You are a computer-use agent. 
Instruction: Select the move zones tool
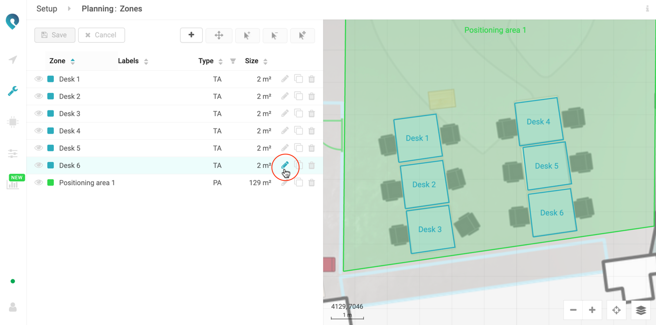pyautogui.click(x=219, y=35)
